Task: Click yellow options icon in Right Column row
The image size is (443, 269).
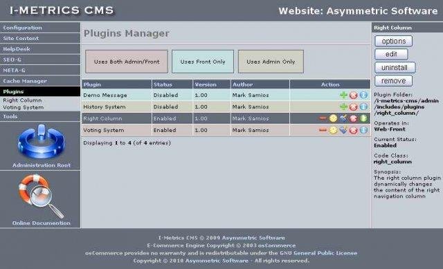Action: pyautogui.click(x=333, y=118)
